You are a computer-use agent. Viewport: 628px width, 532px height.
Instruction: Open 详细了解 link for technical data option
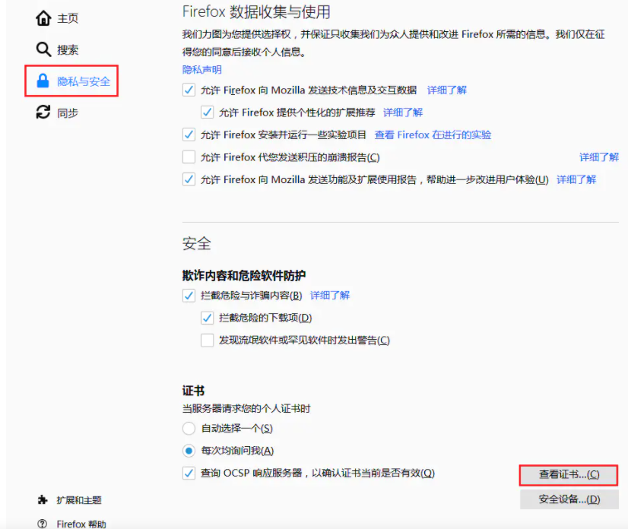447,90
